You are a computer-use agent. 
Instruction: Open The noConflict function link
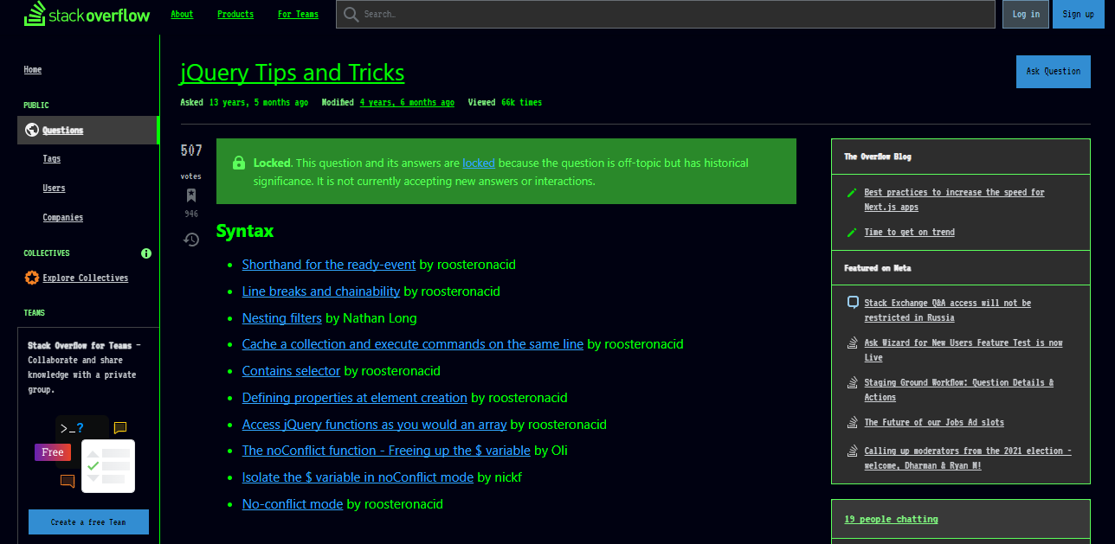click(386, 451)
